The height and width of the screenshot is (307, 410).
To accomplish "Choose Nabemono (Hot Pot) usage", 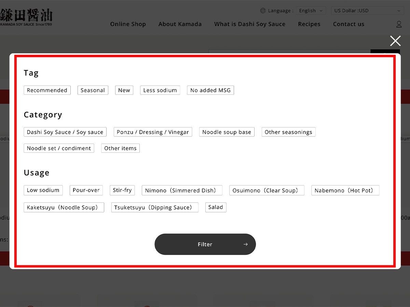I will click(345, 190).
